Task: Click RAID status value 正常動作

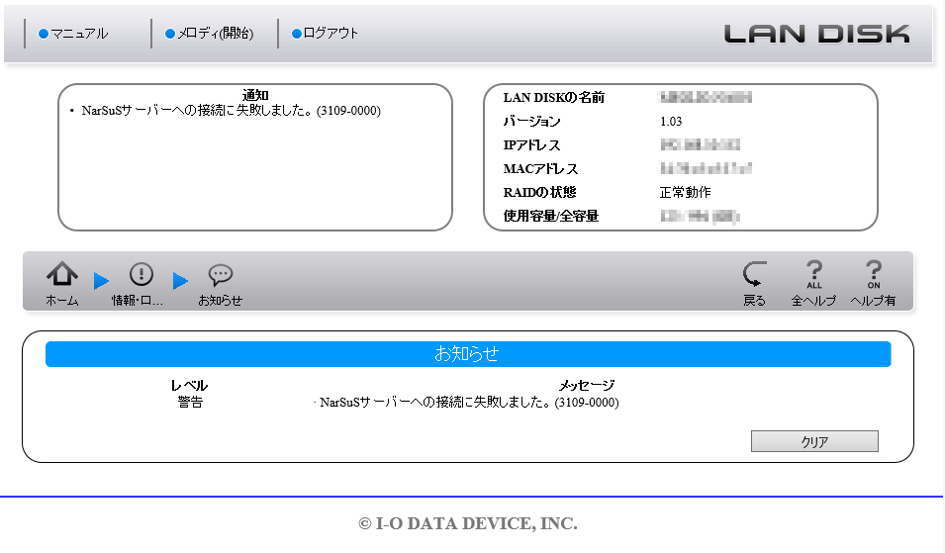Action: 685,192
